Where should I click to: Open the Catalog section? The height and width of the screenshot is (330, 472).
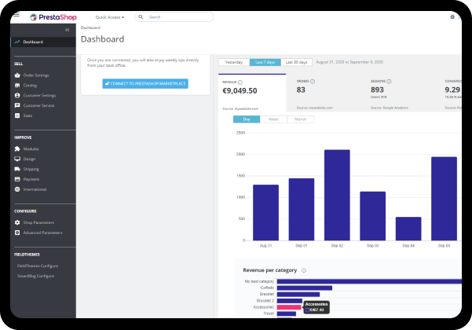pos(30,85)
